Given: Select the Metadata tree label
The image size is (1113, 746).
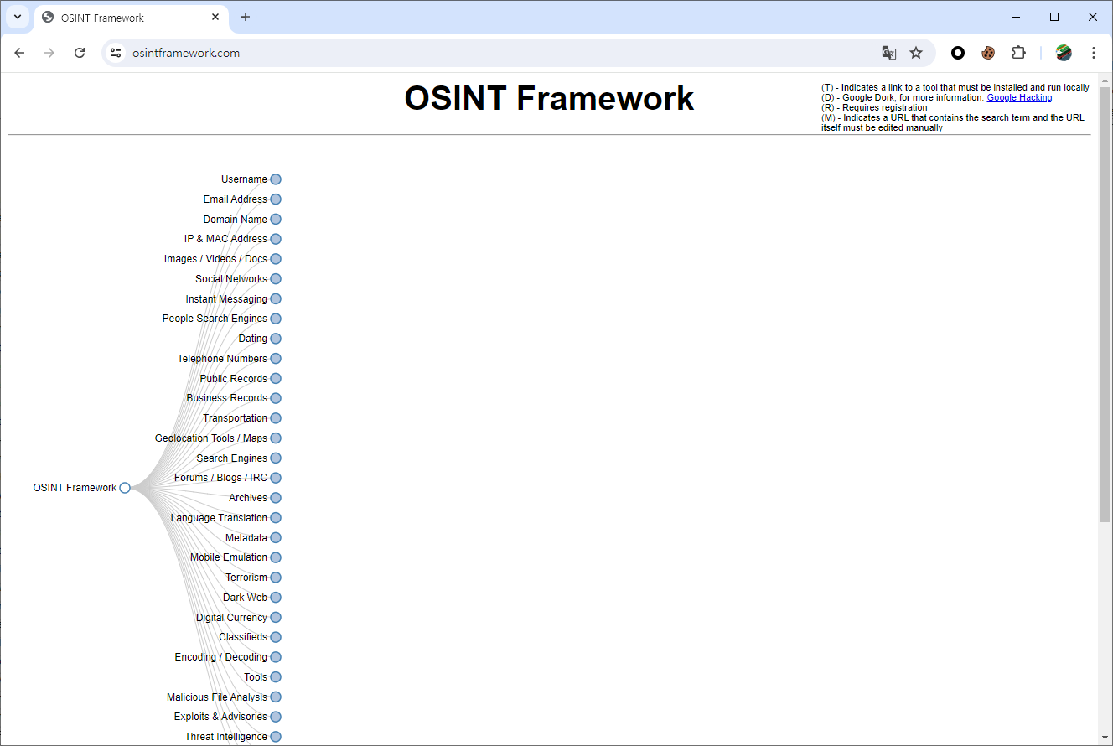Looking at the screenshot, I should (x=246, y=538).
